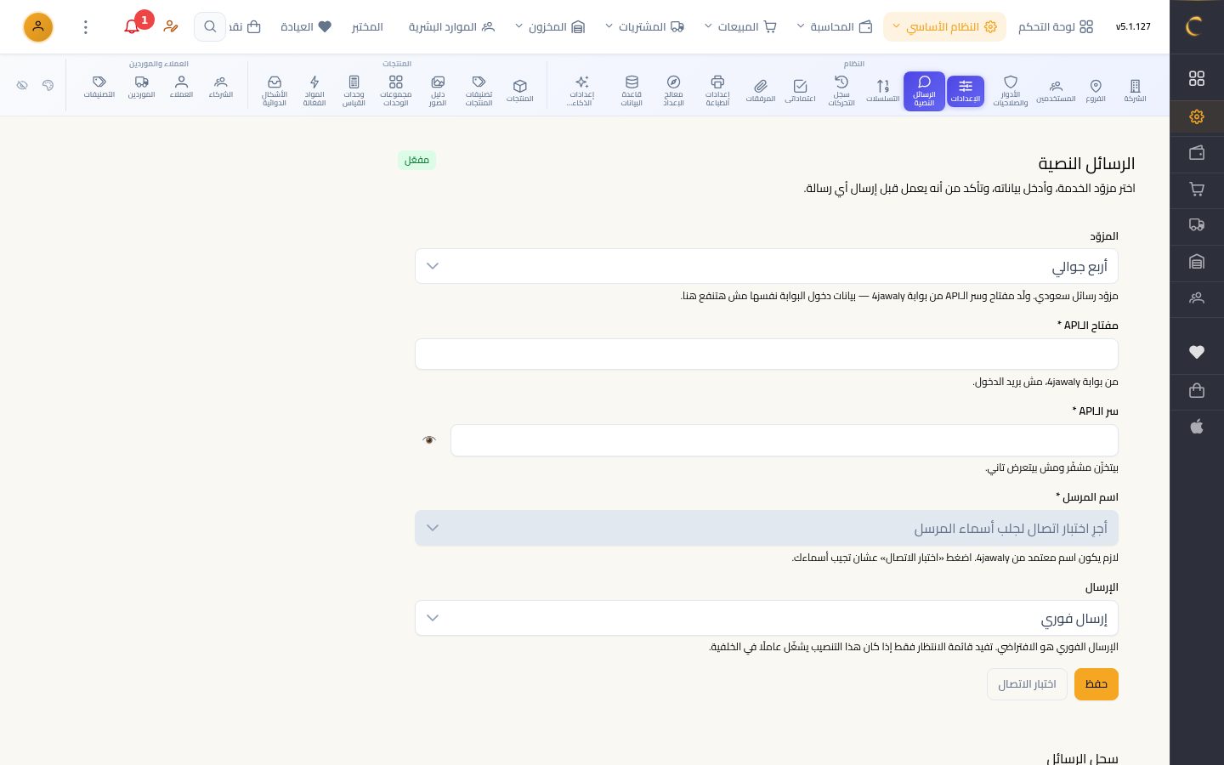Select the الرسائل النصية chat bubble icon
1224x765 pixels.
924,91
